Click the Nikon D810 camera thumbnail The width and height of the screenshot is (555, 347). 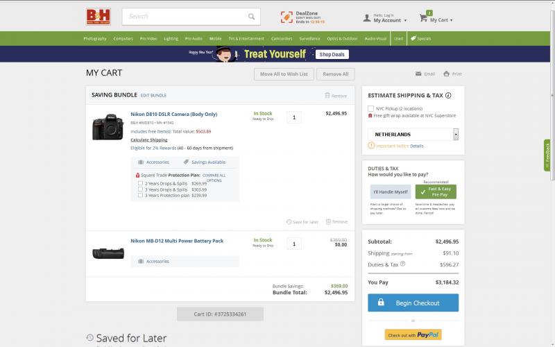108,126
